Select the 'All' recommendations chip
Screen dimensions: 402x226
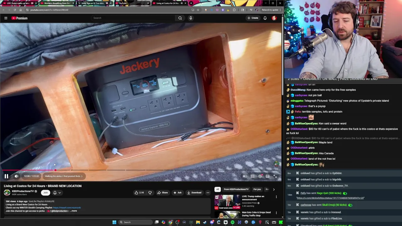click(x=217, y=189)
